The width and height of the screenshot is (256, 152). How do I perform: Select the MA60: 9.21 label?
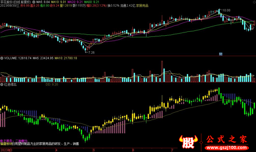92,2
